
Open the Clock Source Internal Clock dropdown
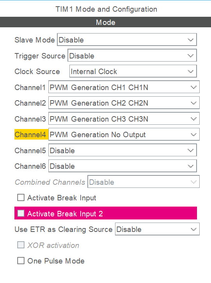point(133,71)
